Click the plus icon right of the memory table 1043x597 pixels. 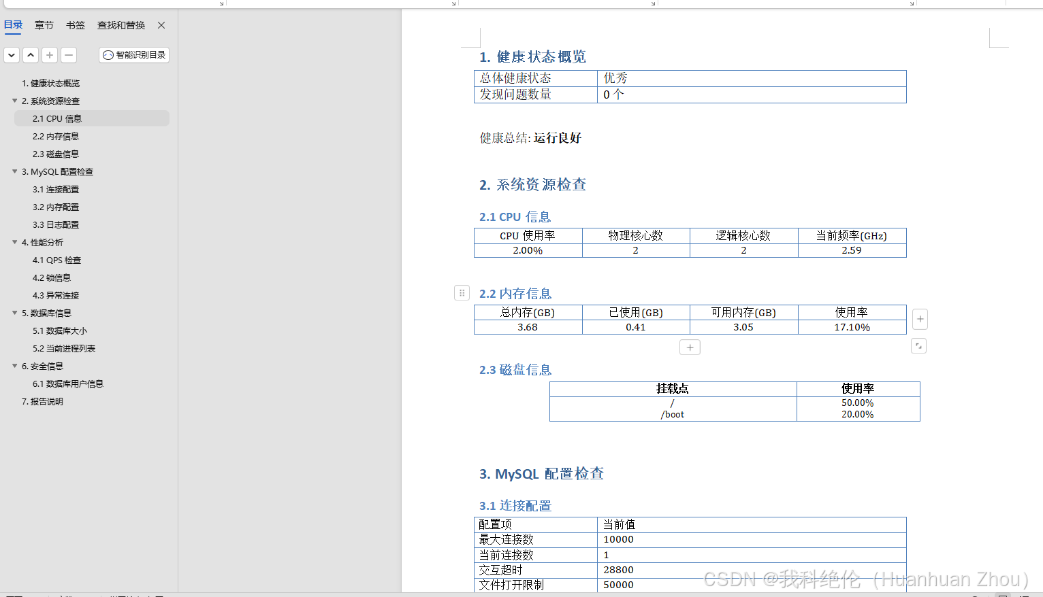920,319
